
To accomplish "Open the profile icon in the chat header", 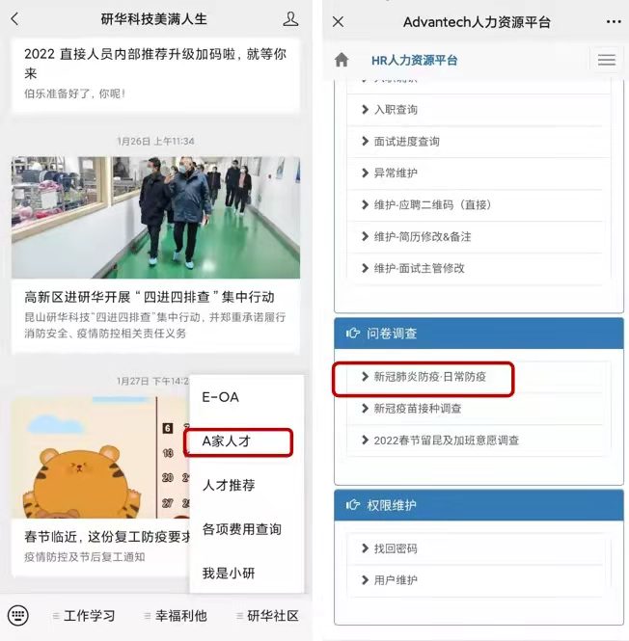I will pyautogui.click(x=290, y=19).
